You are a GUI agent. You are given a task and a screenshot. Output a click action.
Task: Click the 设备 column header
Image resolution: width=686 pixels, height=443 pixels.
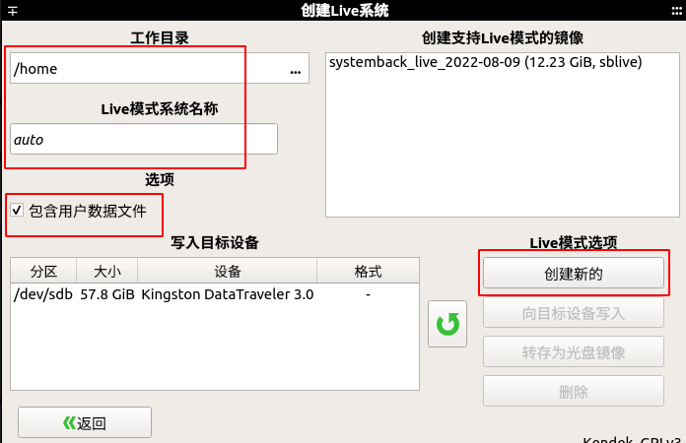(227, 271)
